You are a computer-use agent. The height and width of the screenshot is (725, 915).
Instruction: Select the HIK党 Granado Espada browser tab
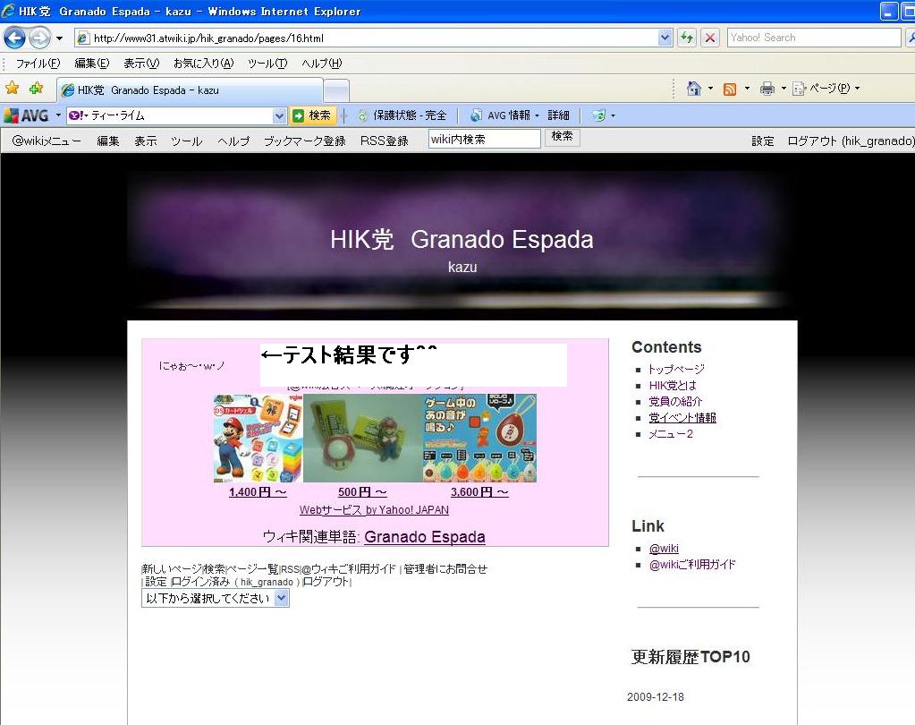[x=188, y=90]
